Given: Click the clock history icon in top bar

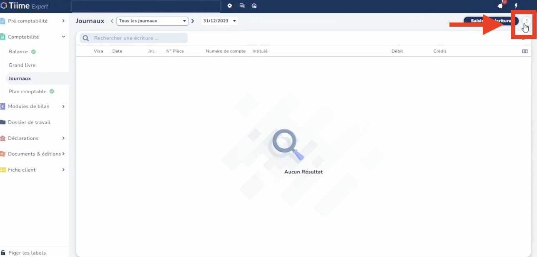Looking at the screenshot, I should coord(254,6).
